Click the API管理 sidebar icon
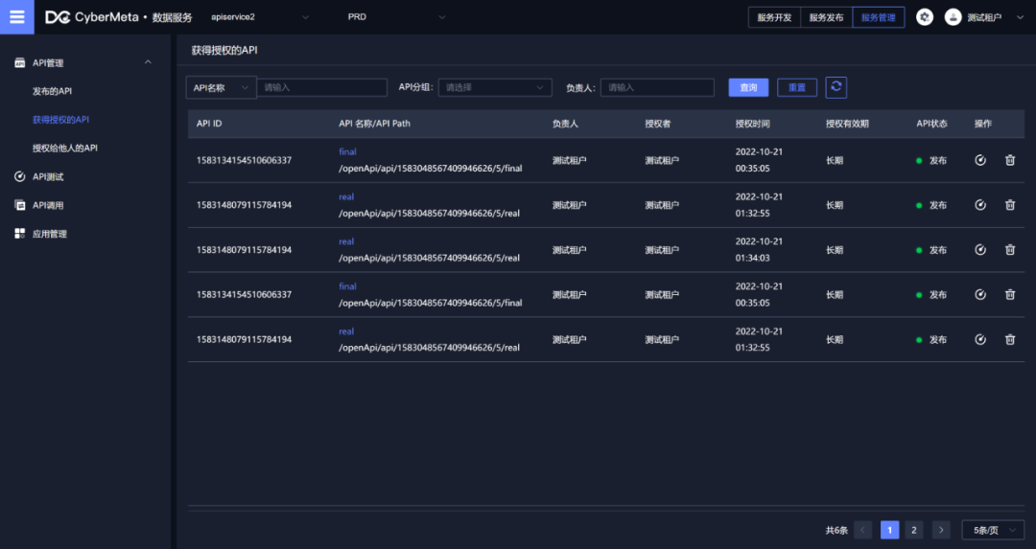 pos(20,62)
